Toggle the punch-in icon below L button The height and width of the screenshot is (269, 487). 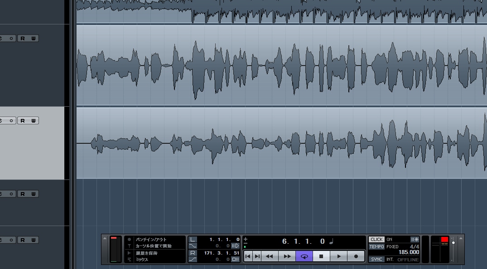pos(193,246)
